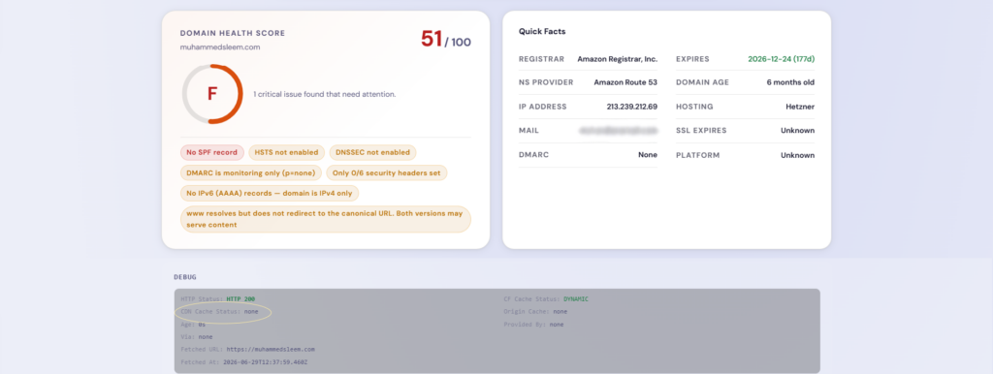The width and height of the screenshot is (993, 374).
Task: Select the Amazon Registrar, Inc. value
Action: pyautogui.click(x=618, y=59)
